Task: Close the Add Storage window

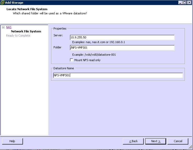Action: coord(189,2)
